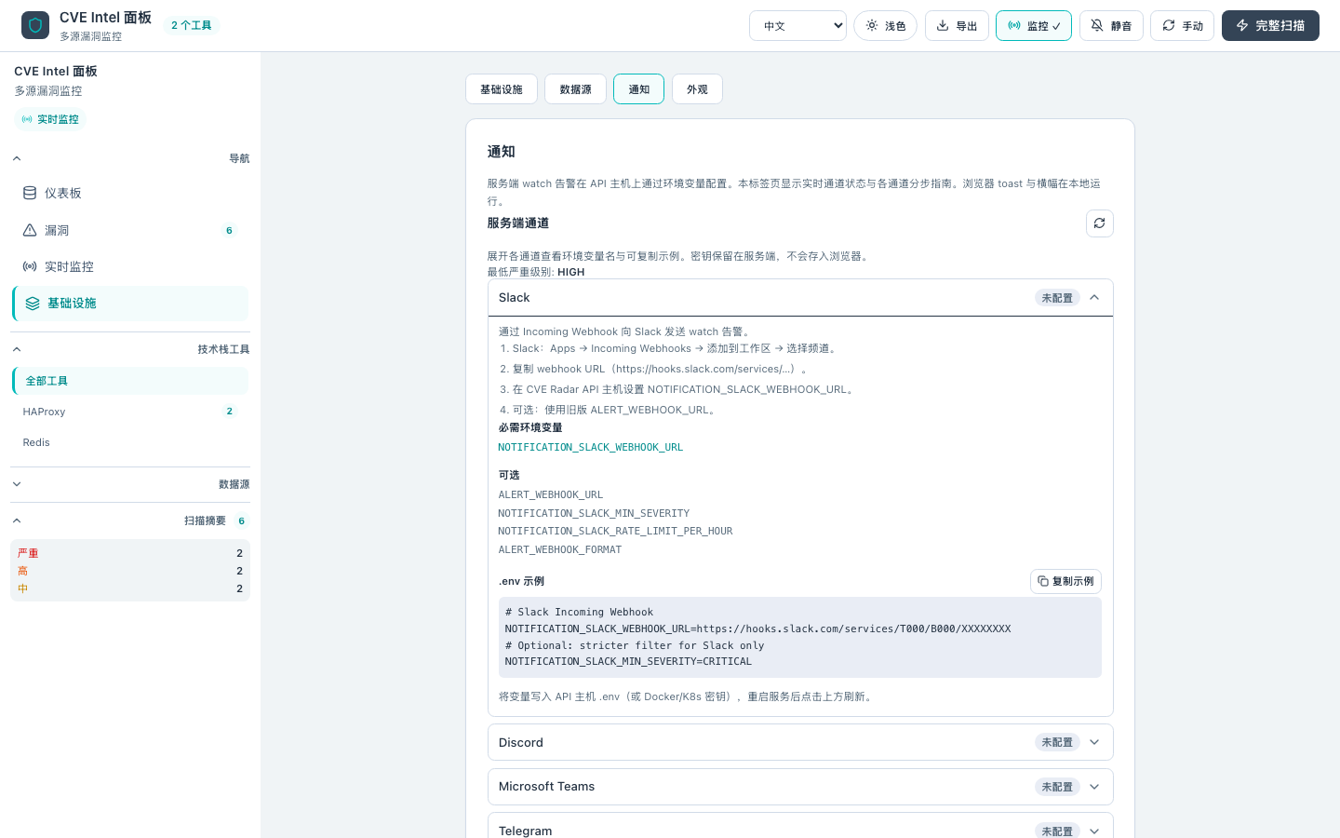This screenshot has height=838, width=1340.
Task: Refresh 服务端通道 status icon
Action: [1100, 223]
